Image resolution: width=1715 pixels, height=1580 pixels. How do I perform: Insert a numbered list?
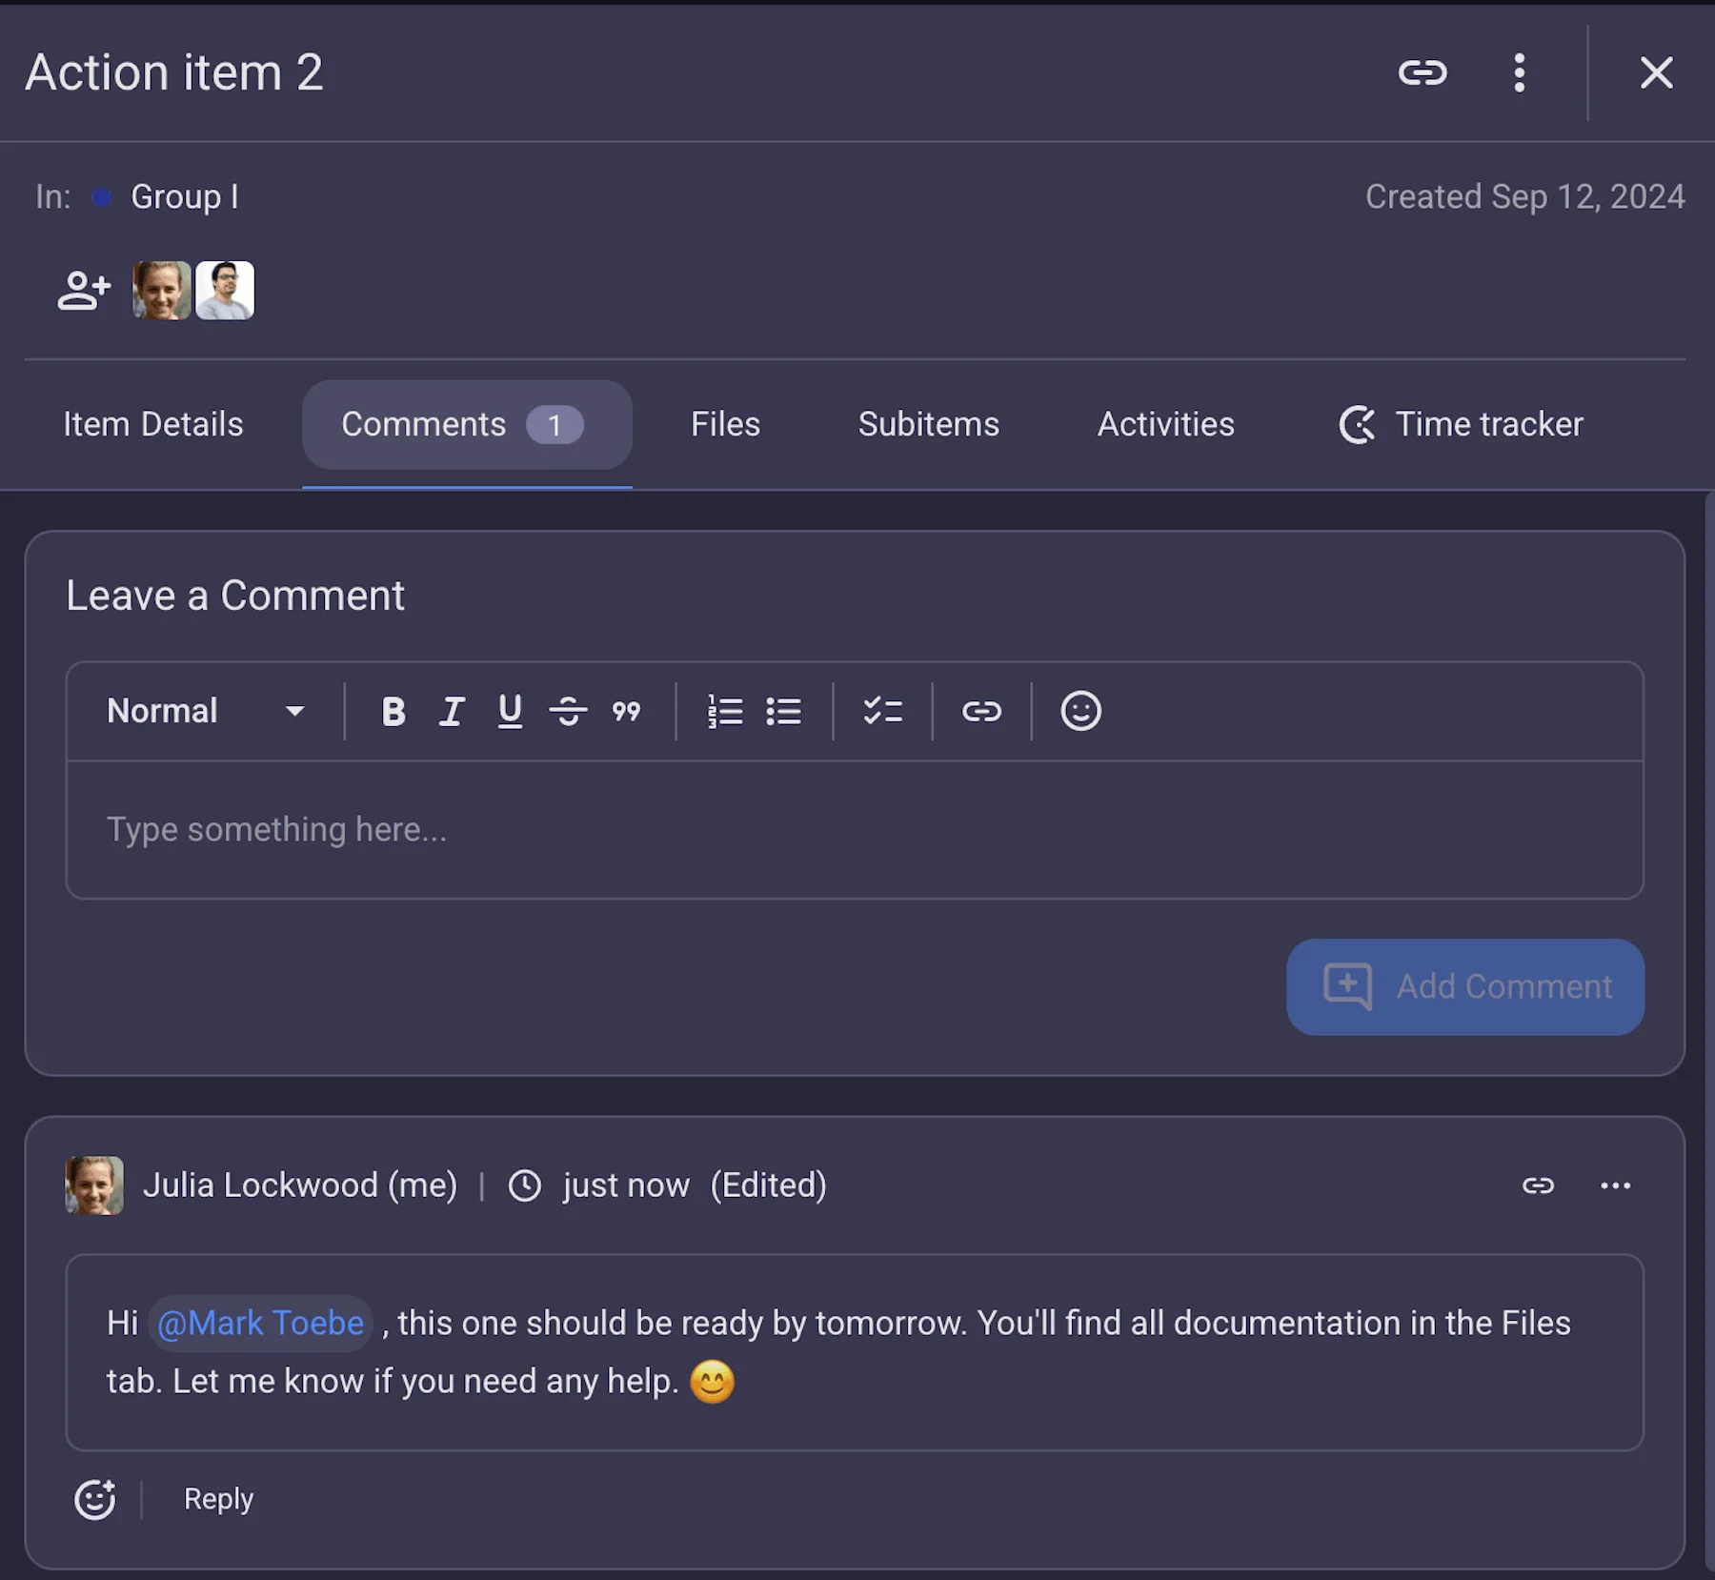[x=725, y=711]
